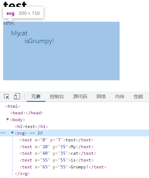
Task: Open the 源代码 tab
Action: point(80,97)
